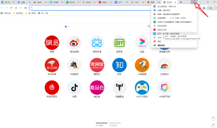Open the 4399 mini-games shortcut
This screenshot has height=128, width=217.
tap(142, 87)
